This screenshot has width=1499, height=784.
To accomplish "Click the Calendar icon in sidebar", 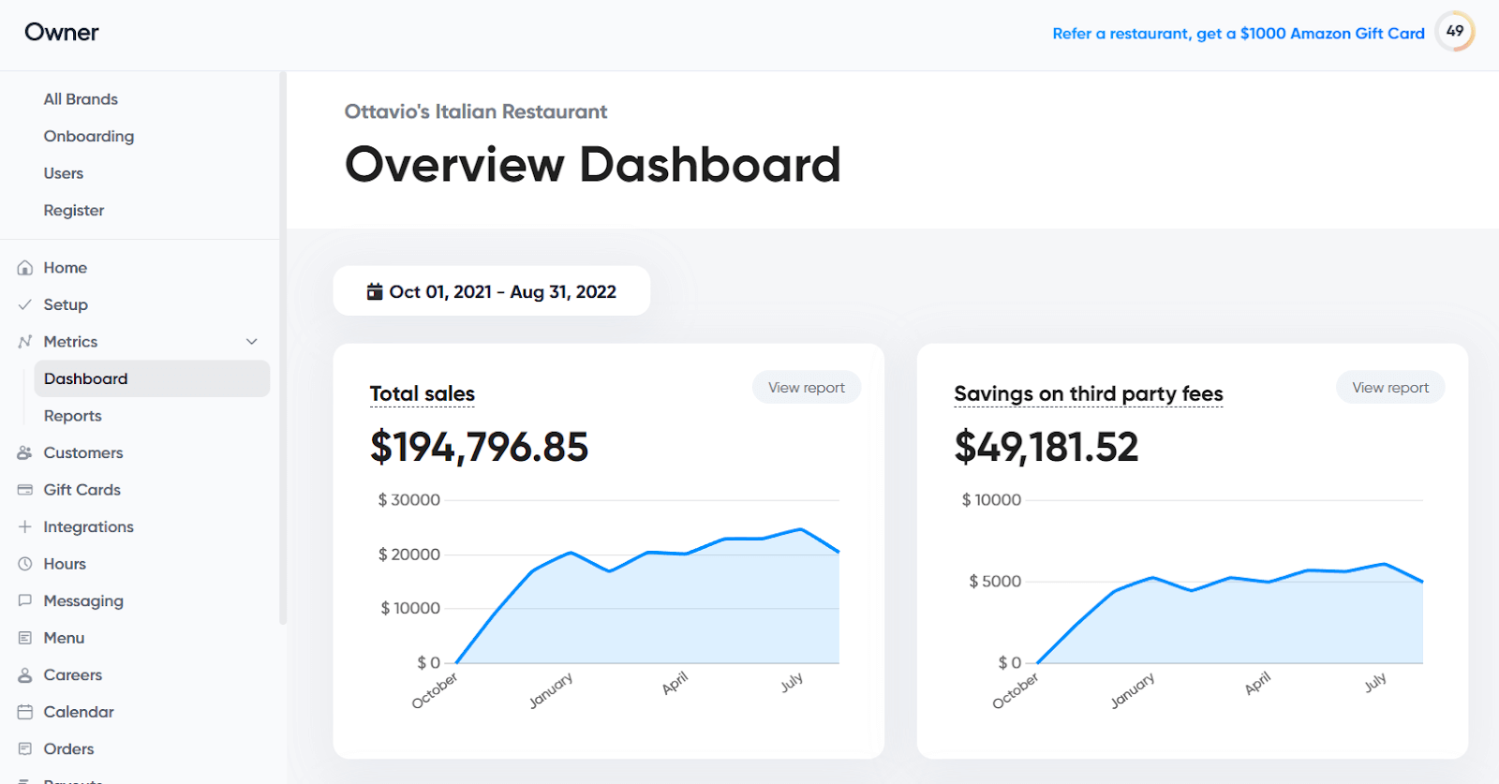I will click(x=25, y=712).
